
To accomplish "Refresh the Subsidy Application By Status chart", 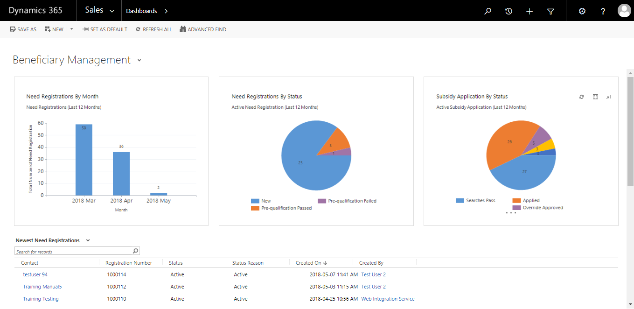I will point(581,97).
